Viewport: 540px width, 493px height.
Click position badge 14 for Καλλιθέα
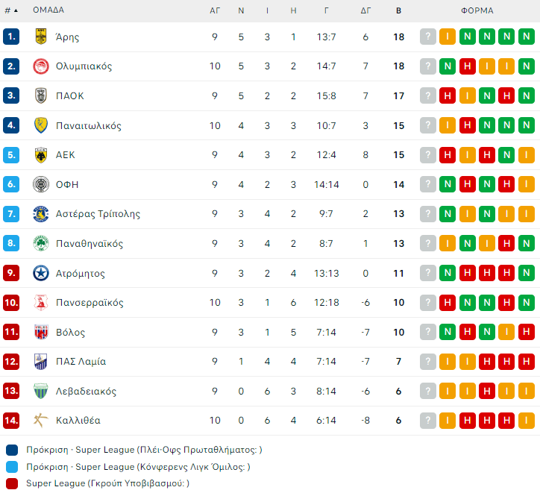pos(11,421)
